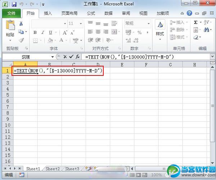216x180 pixels.
Task: Click the AutoSum sigma icon
Action: [x=196, y=22]
